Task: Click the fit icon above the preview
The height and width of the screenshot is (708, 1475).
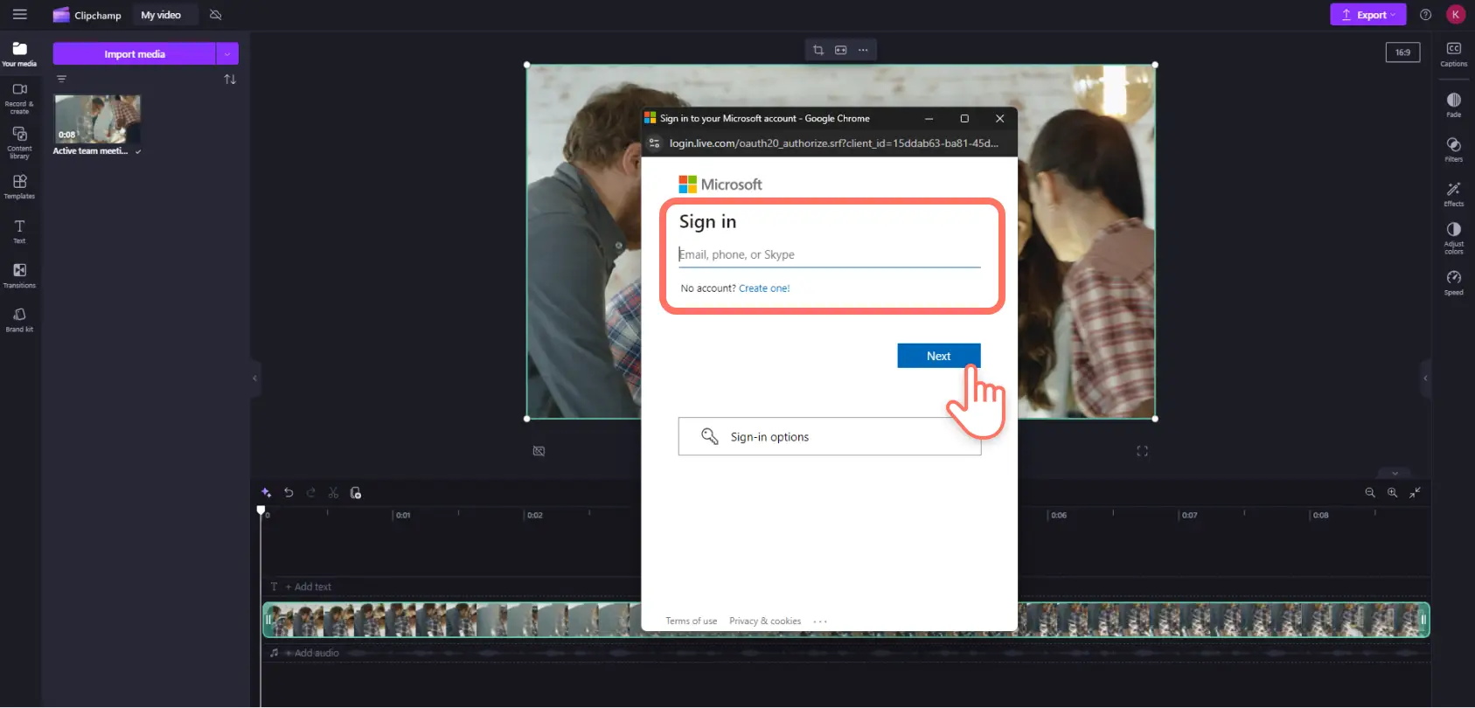Action: click(x=841, y=50)
